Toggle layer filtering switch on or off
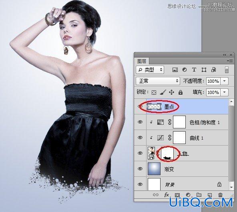This screenshot has height=212, width=237. (x=227, y=70)
